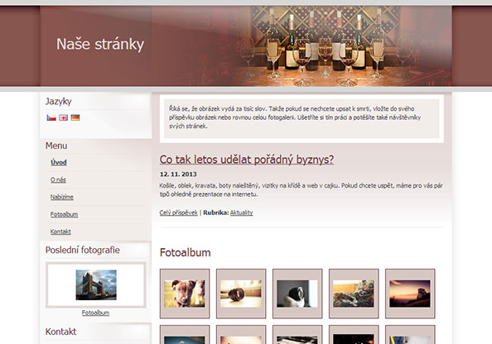Screen dimensions: 492x344
Task: Open the mossy rocks landscape thumbnail
Action: tap(354, 294)
